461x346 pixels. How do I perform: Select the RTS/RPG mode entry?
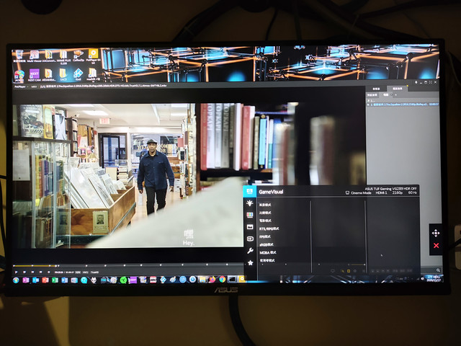pyautogui.click(x=269, y=229)
